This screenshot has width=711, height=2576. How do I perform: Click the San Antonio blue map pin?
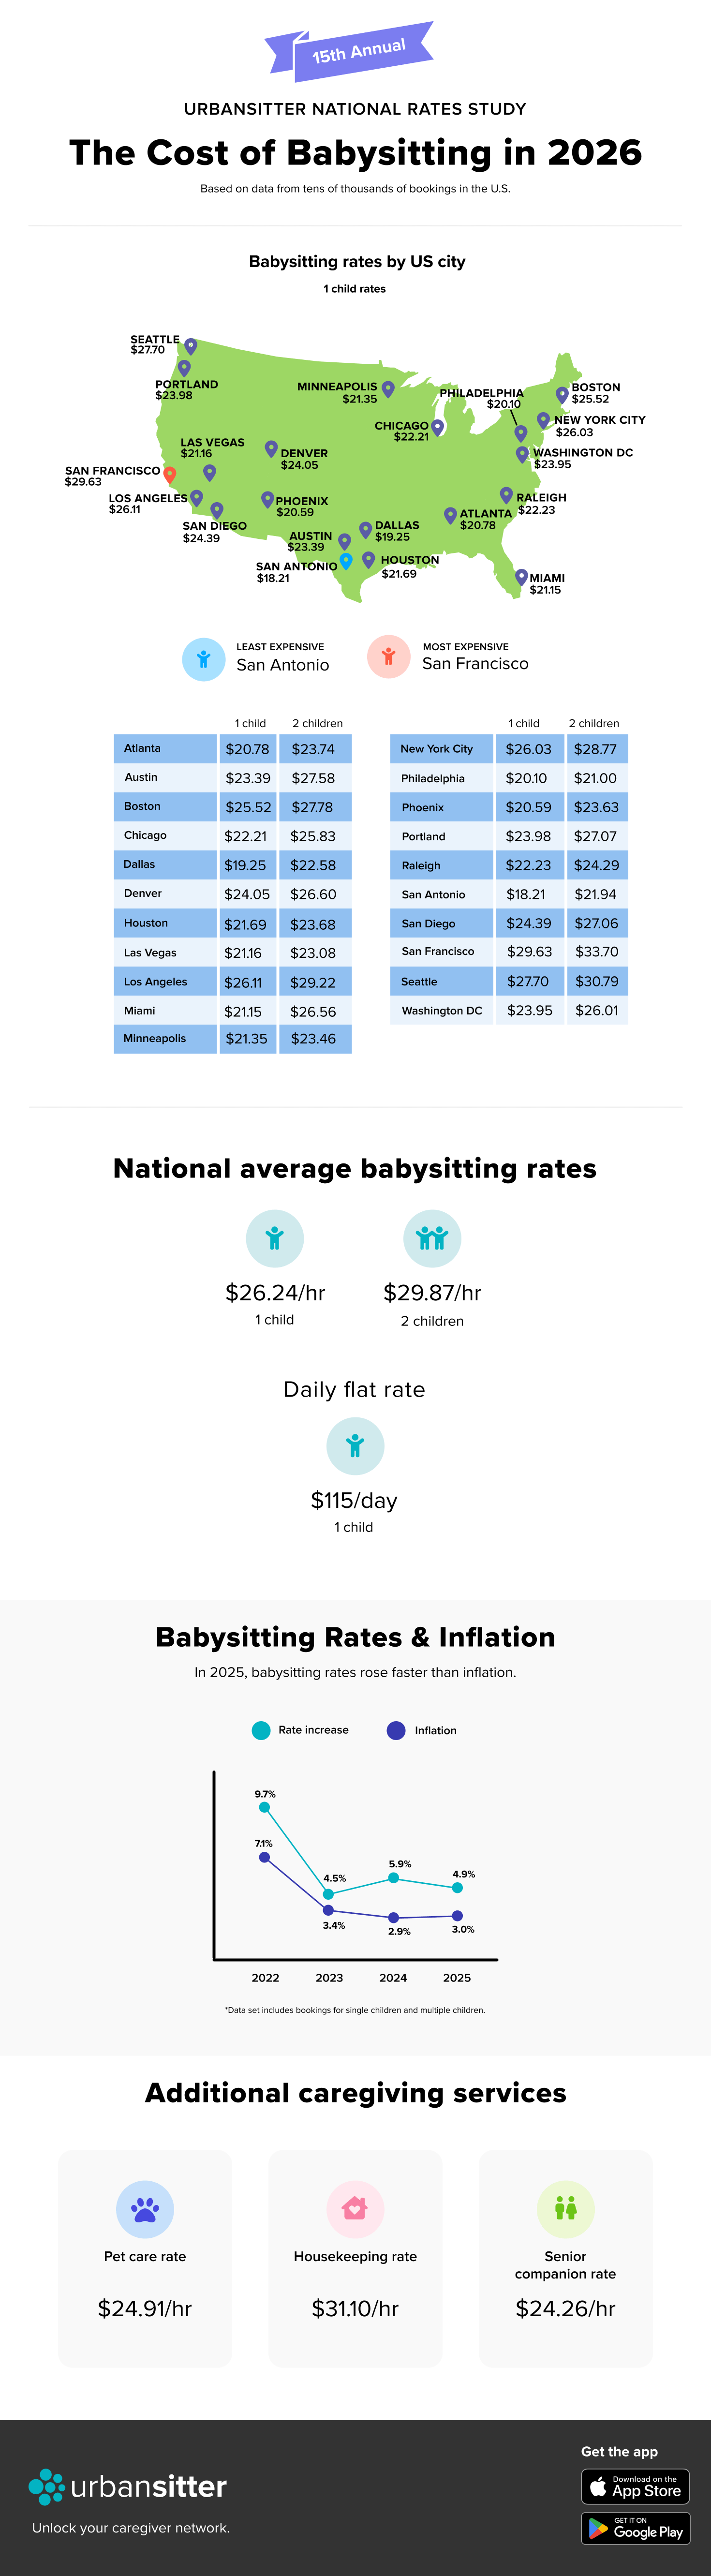click(x=346, y=560)
